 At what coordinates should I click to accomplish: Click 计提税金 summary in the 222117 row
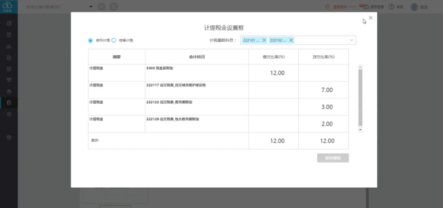tap(96, 85)
